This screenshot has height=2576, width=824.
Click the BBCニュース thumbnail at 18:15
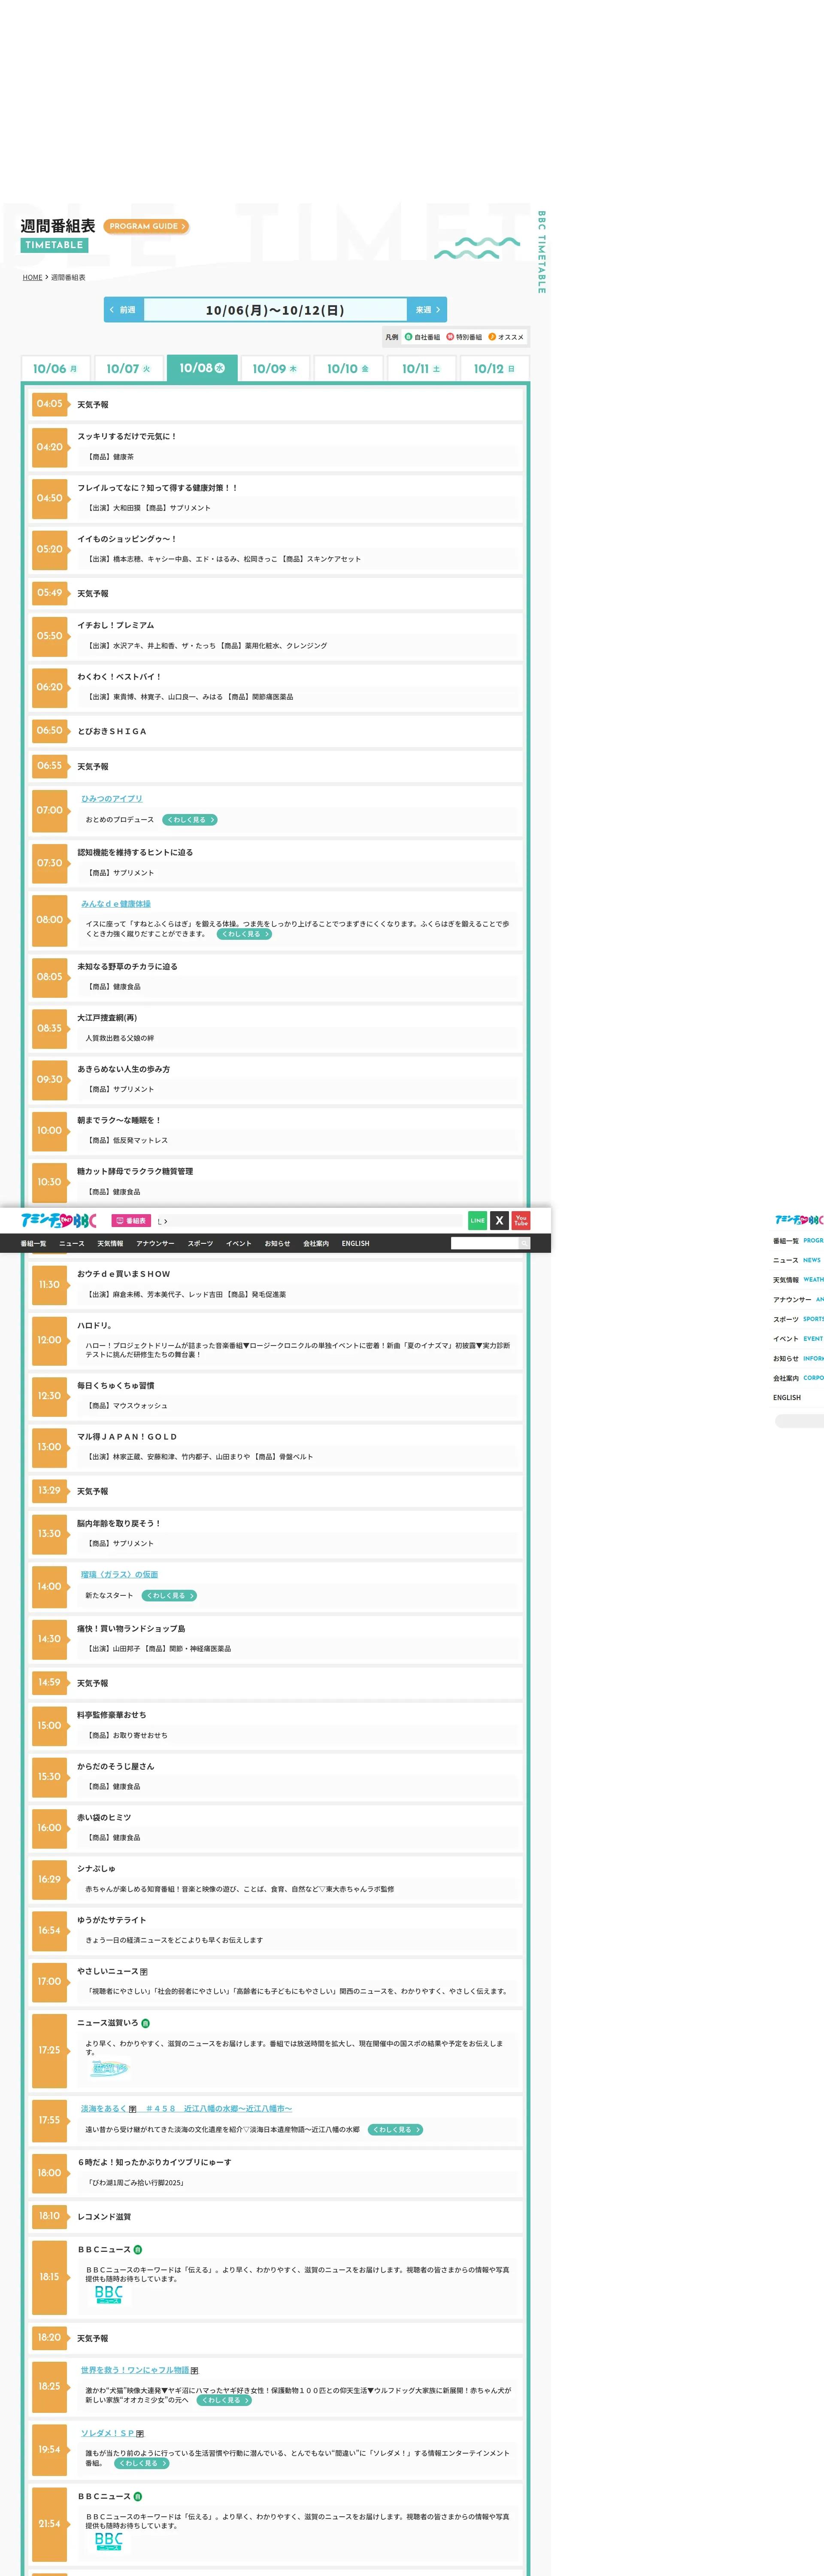108,2294
